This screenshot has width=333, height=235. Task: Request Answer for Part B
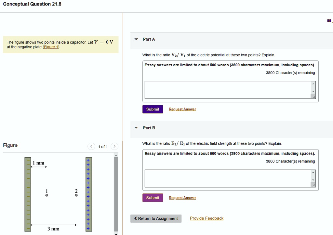[182, 198]
